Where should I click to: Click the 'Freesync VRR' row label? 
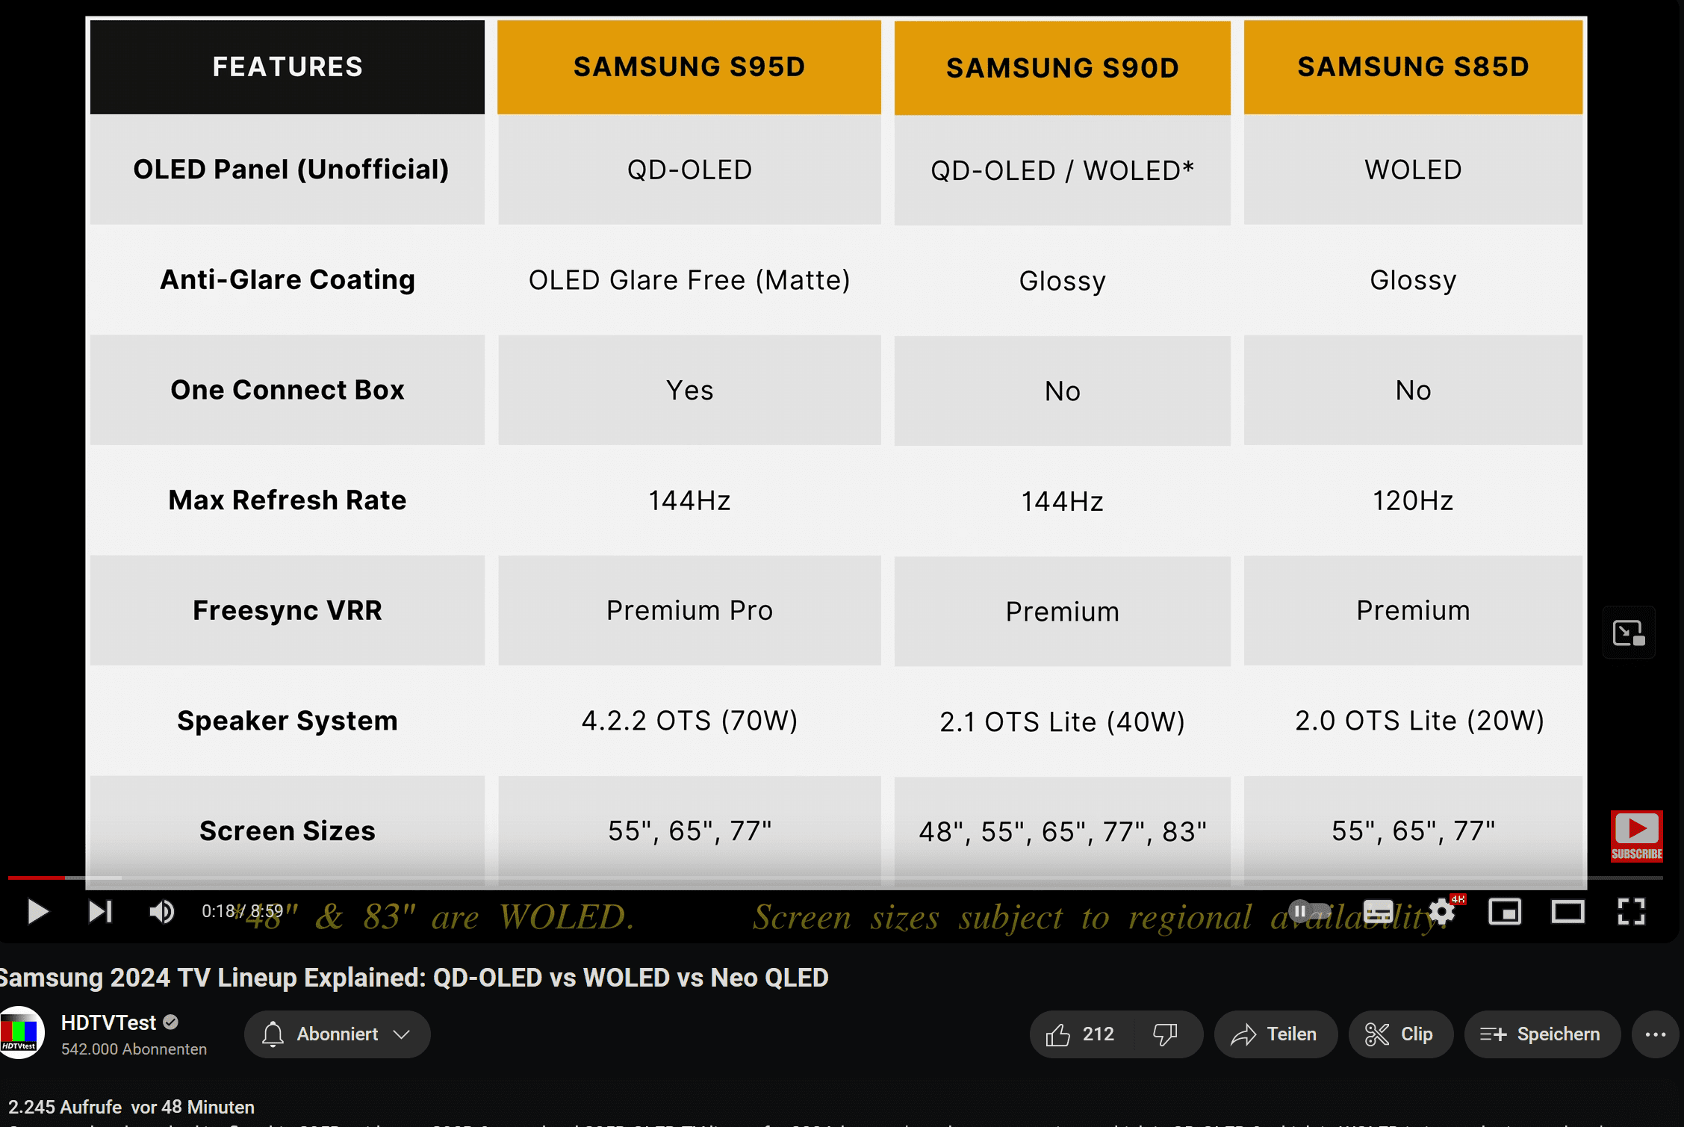coord(288,610)
